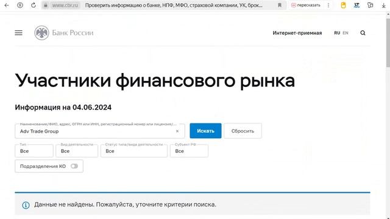The width and height of the screenshot is (390, 219).
Task: Open the hamburger site menu
Action: click(x=18, y=33)
